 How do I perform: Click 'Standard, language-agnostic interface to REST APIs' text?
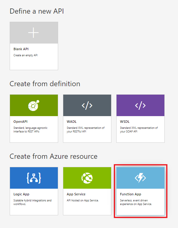pos(30,129)
